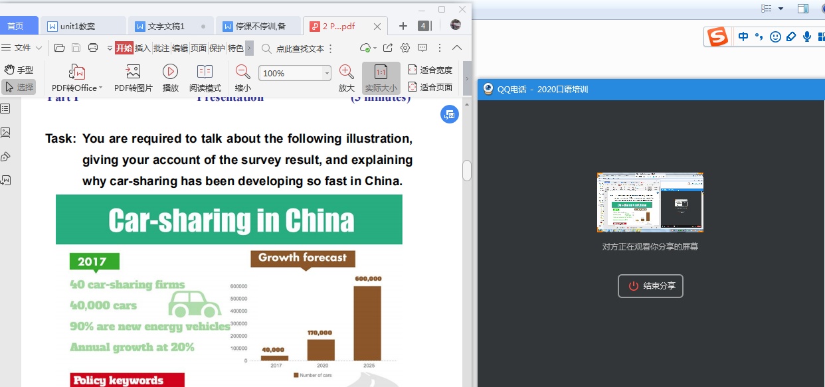825x387 pixels.
Task: Toggle 实际大小 actual size view
Action: pos(381,78)
